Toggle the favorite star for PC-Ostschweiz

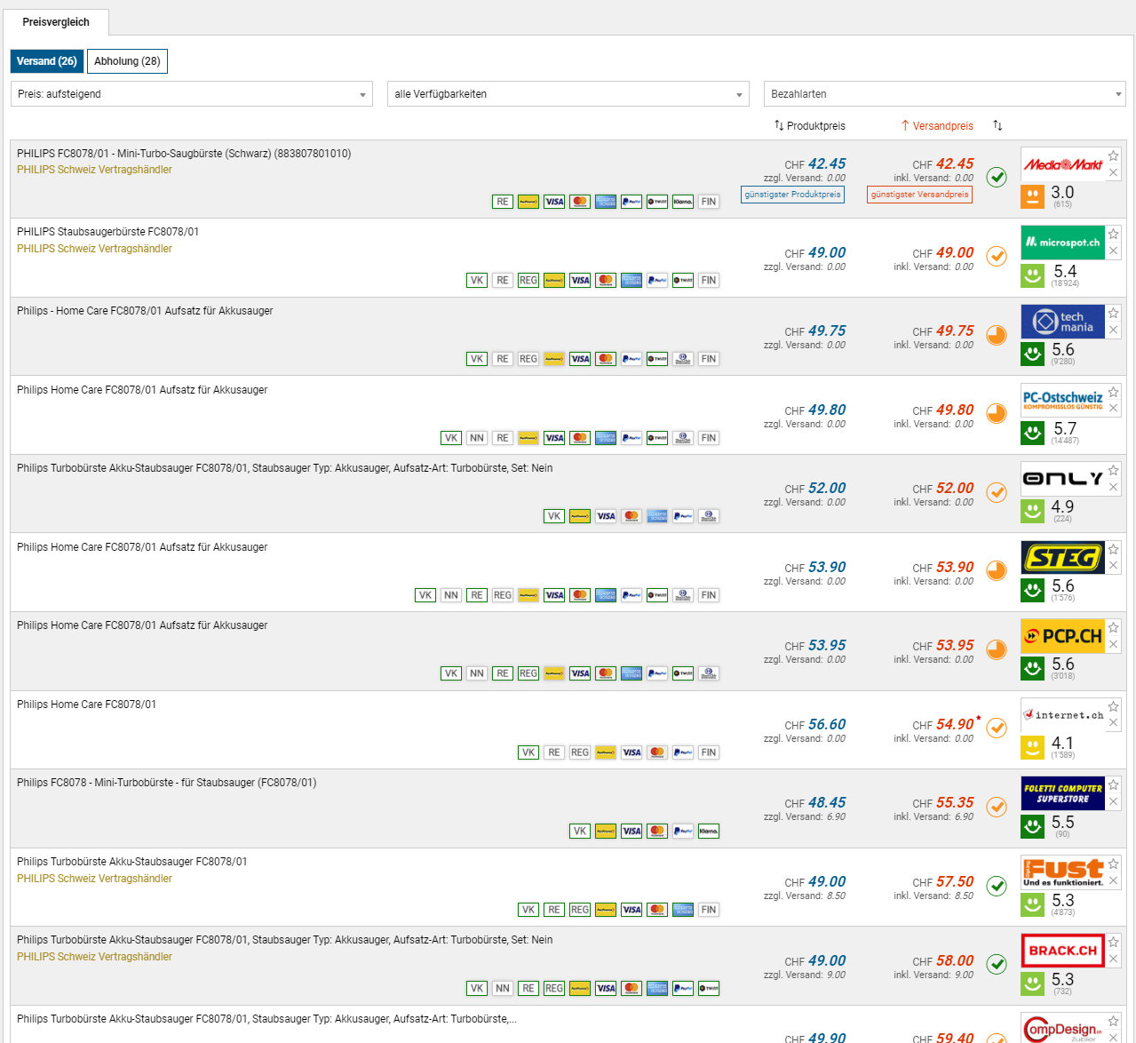pos(1114,392)
